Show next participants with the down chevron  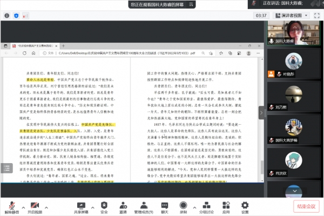[295, 191]
